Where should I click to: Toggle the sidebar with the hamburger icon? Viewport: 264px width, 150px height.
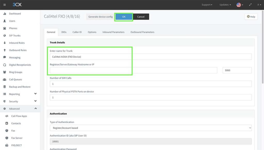pos(4,4)
